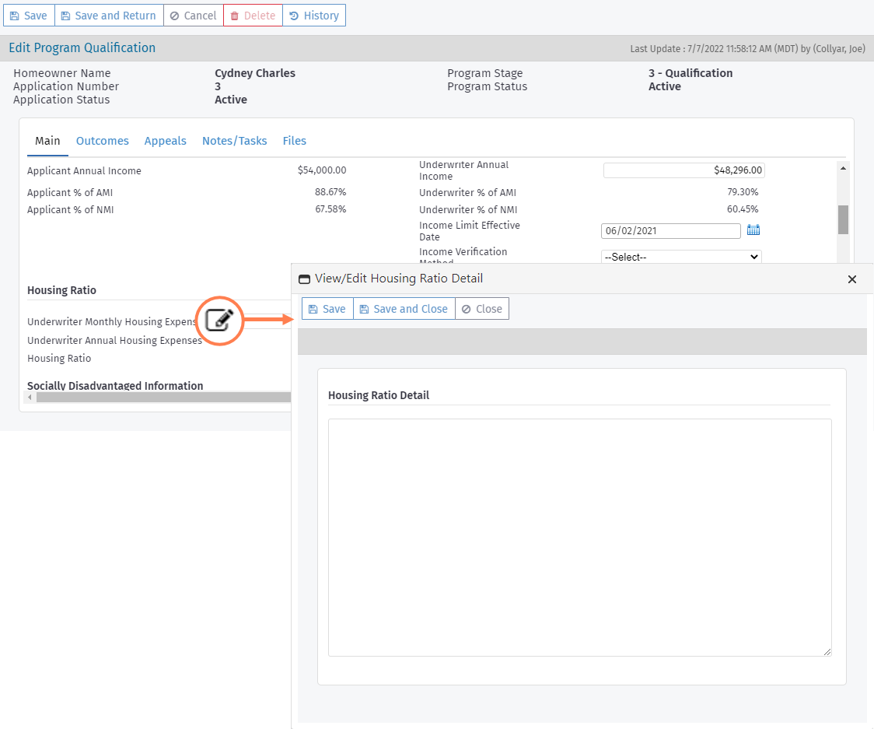This screenshot has width=874, height=729.
Task: Open the History view
Action: point(314,16)
